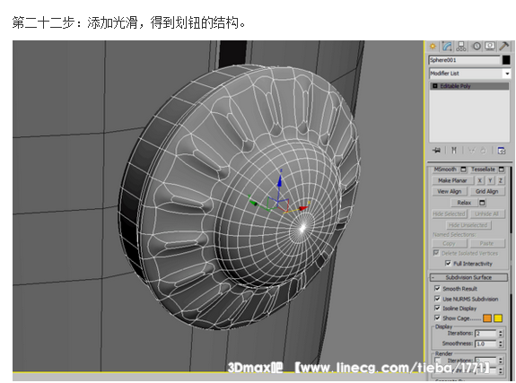516x383 pixels.
Task: Select Editable Poly in the modifier stack
Action: 469,86
